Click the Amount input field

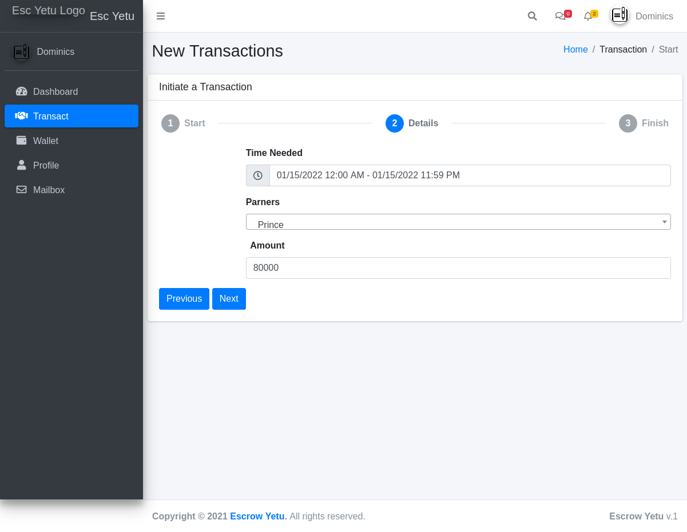(458, 268)
